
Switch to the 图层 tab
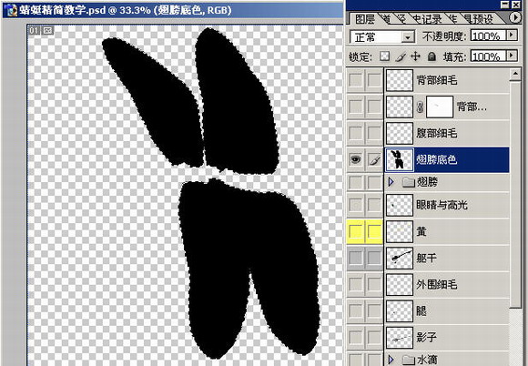click(365, 19)
